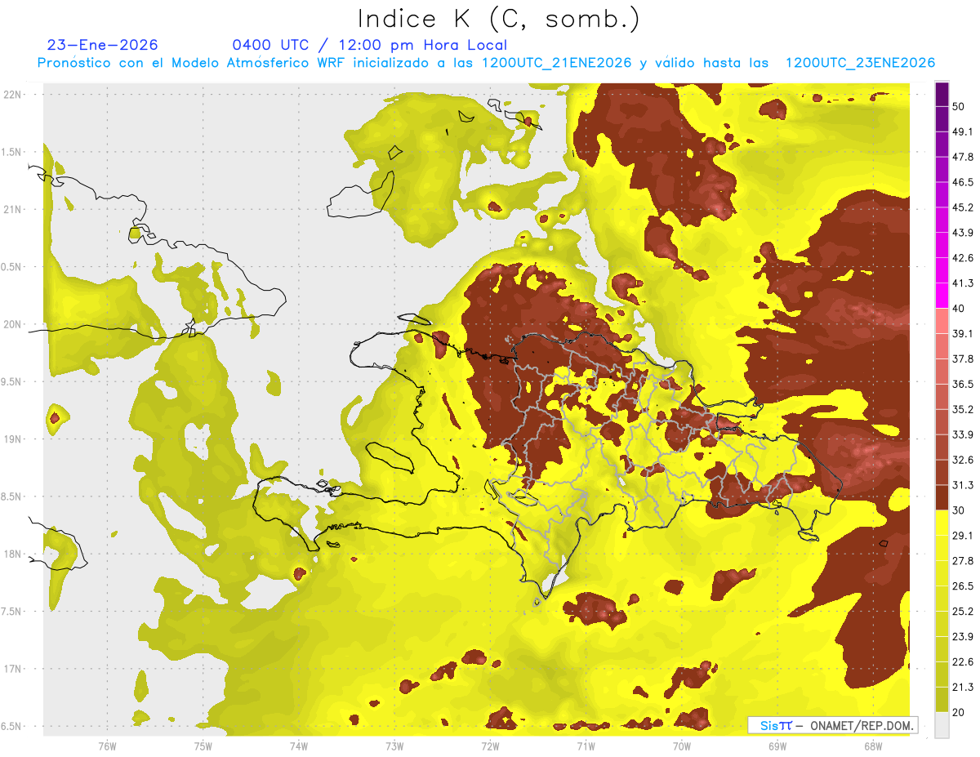Select the bright magenta segment between 41.3 and 42.6

tap(942, 270)
